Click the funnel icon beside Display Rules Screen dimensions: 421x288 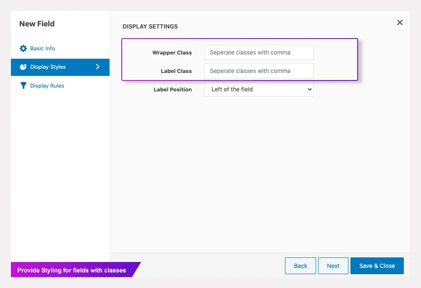(24, 86)
